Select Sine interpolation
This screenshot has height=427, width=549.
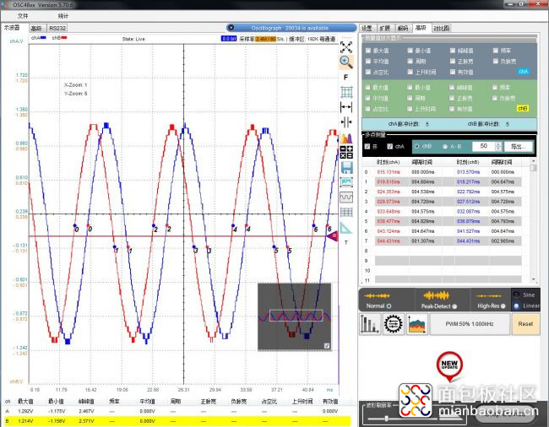tap(516, 295)
